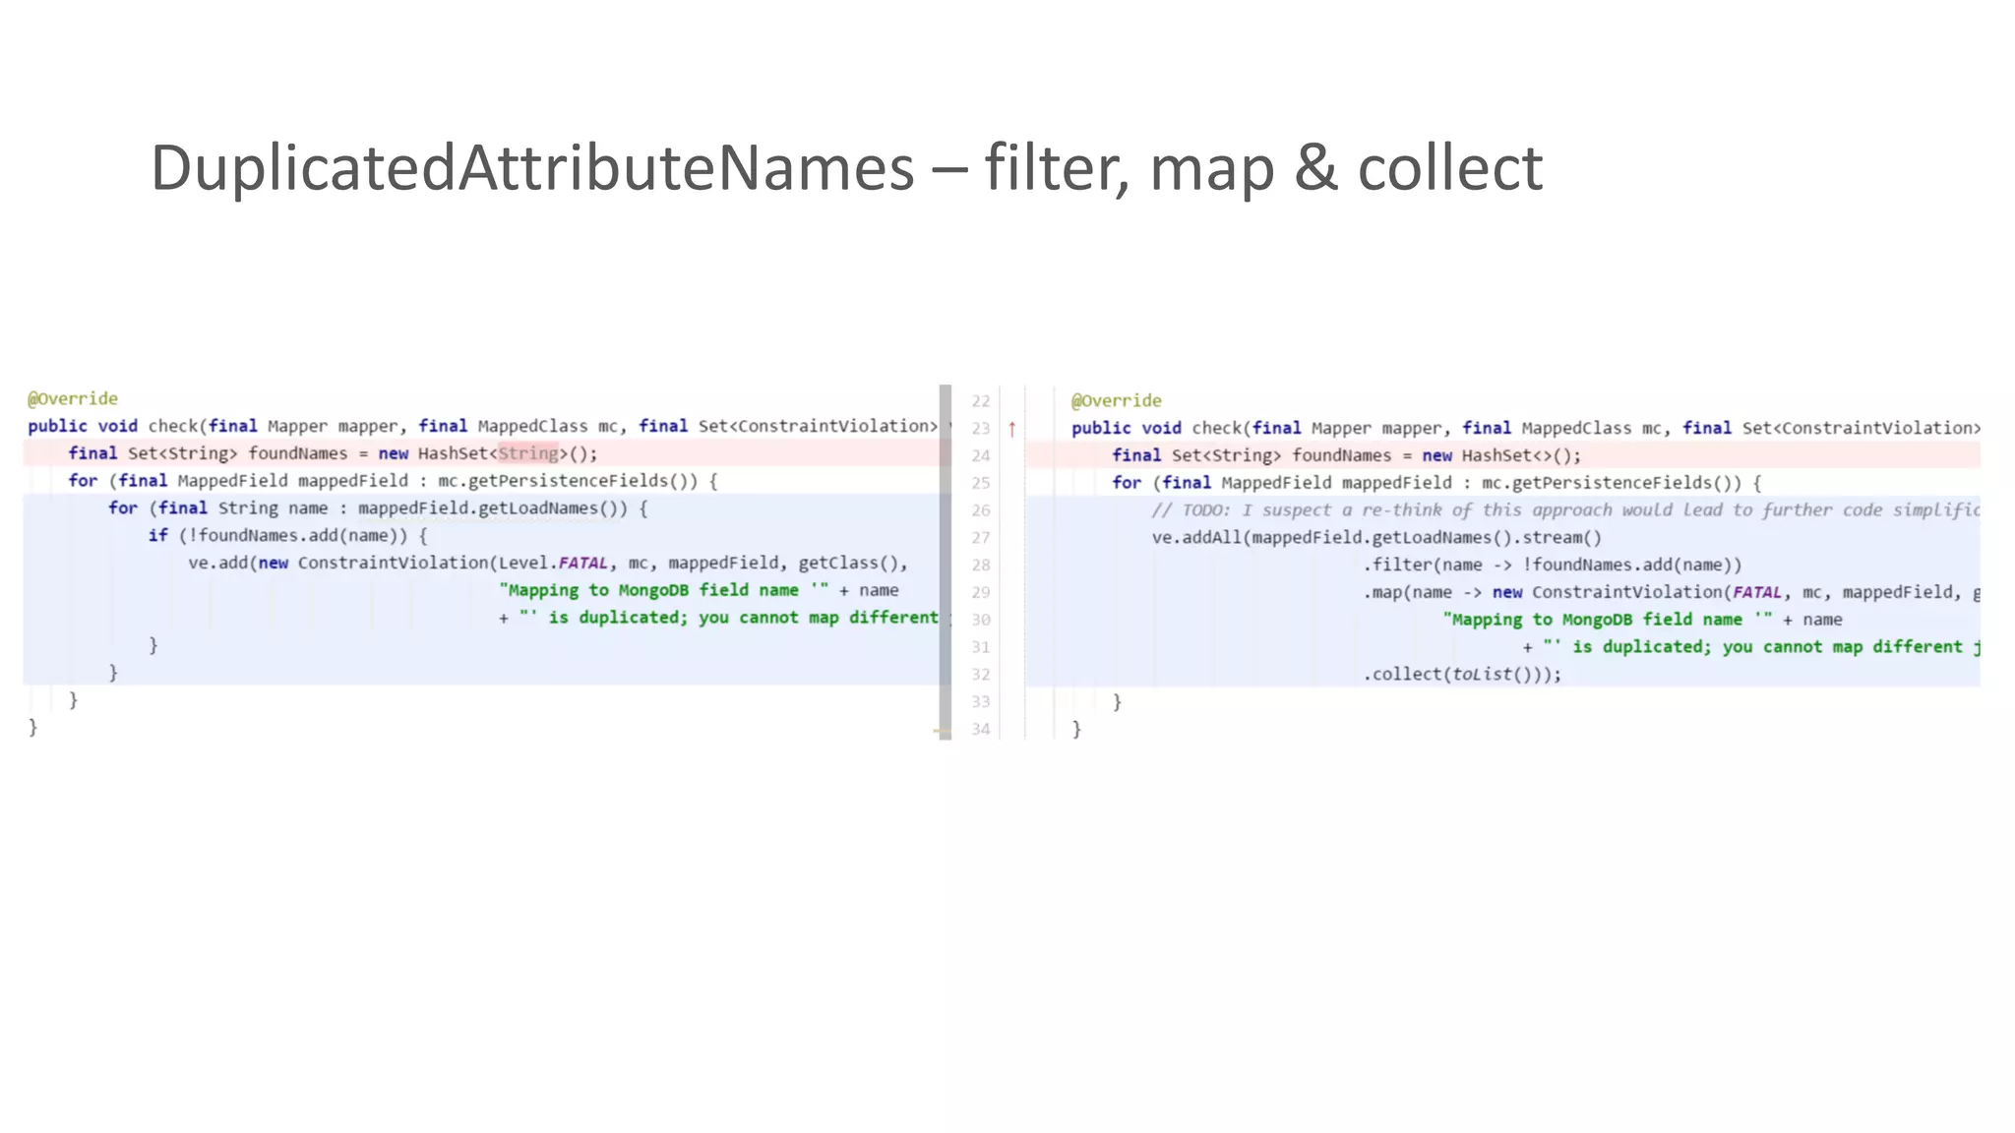Click the right pane @Override annotation
The width and height of the screenshot is (2015, 1133).
[x=1117, y=400]
